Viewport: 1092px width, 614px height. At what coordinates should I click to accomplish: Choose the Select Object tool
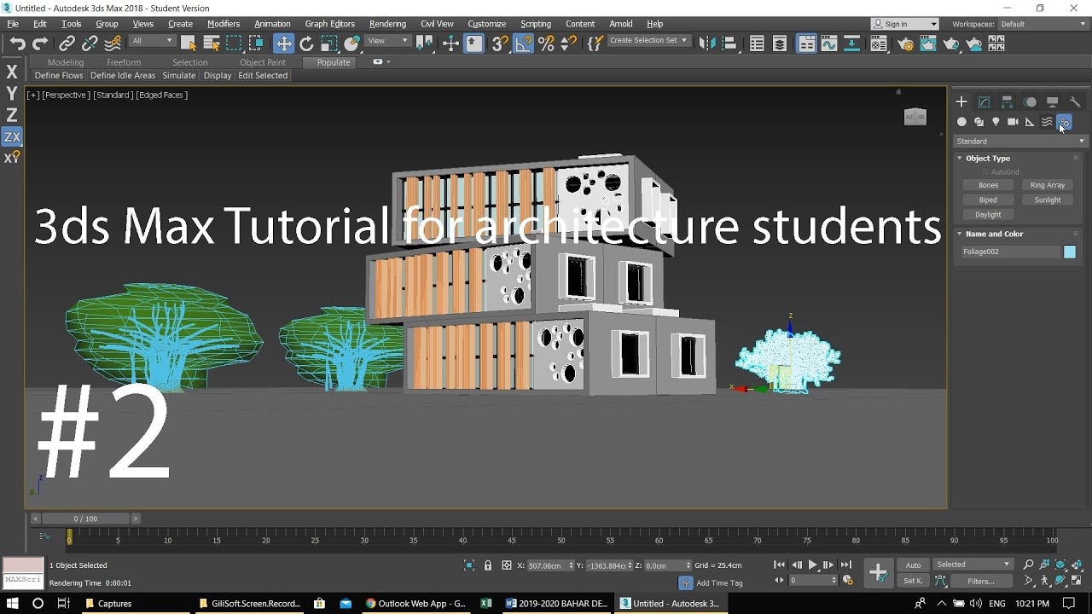(189, 43)
